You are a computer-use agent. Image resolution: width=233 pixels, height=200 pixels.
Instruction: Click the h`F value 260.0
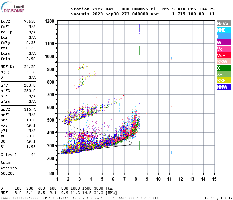30,85
